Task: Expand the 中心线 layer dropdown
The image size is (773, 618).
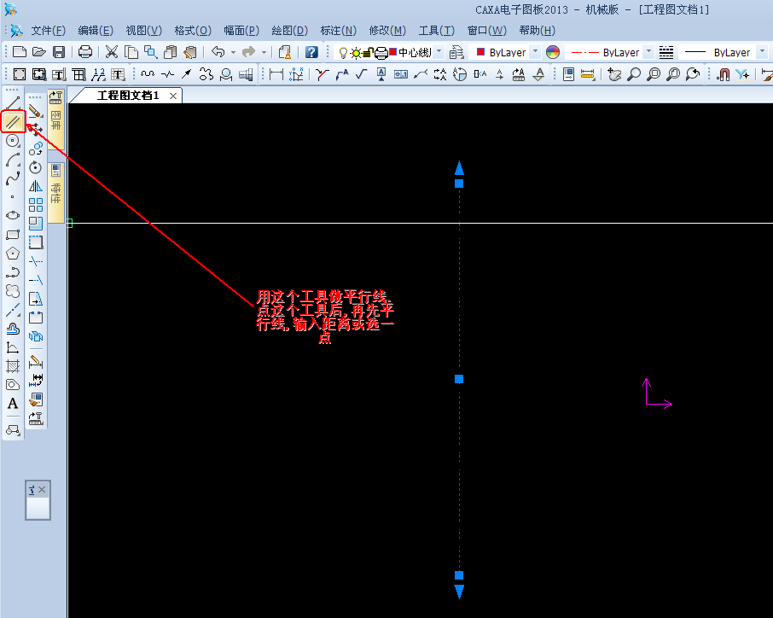Action: (x=439, y=52)
